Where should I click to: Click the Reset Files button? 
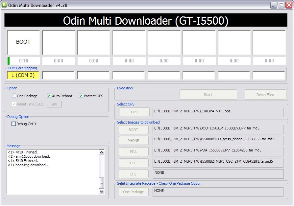[265, 95]
